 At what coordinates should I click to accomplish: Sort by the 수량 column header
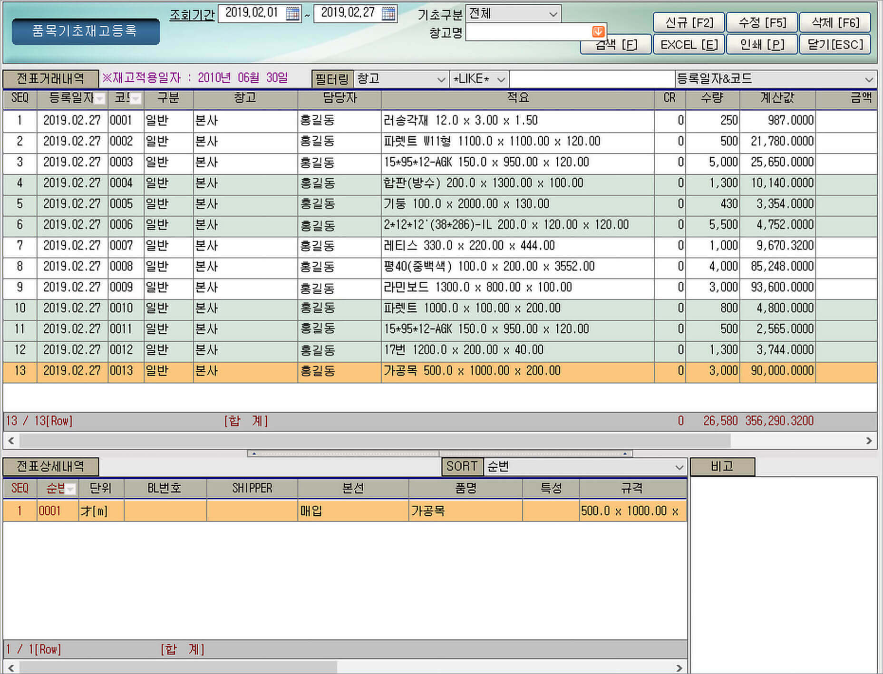[712, 98]
